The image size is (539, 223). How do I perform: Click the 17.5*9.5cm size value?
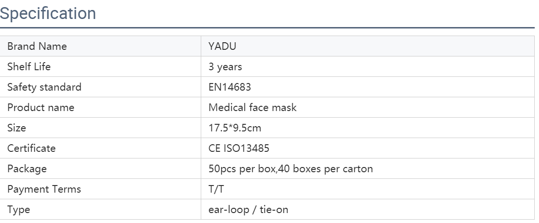[x=235, y=128]
